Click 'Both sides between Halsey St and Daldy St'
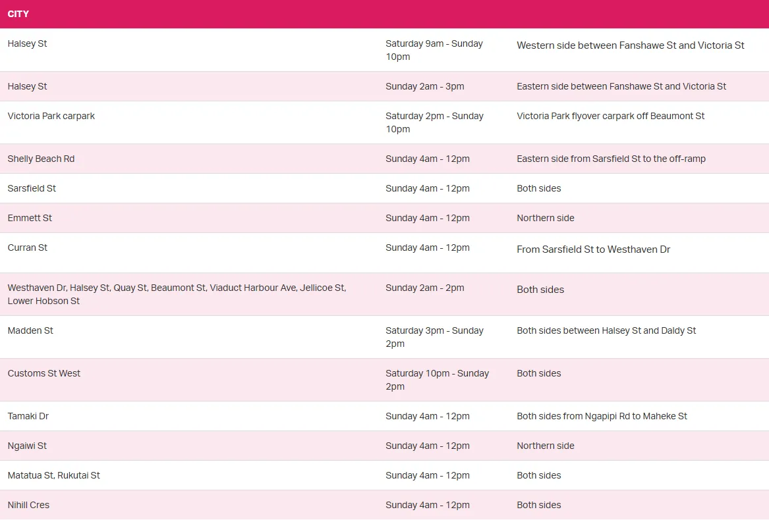Image resolution: width=769 pixels, height=520 pixels. pos(606,331)
